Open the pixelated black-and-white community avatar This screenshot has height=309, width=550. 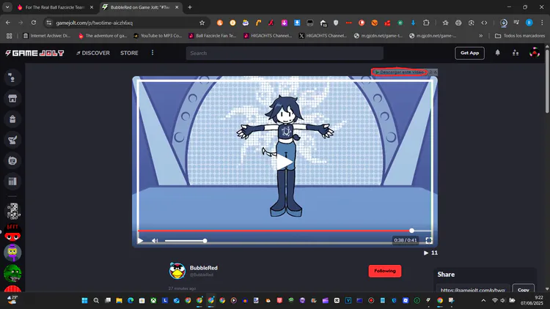point(12,212)
